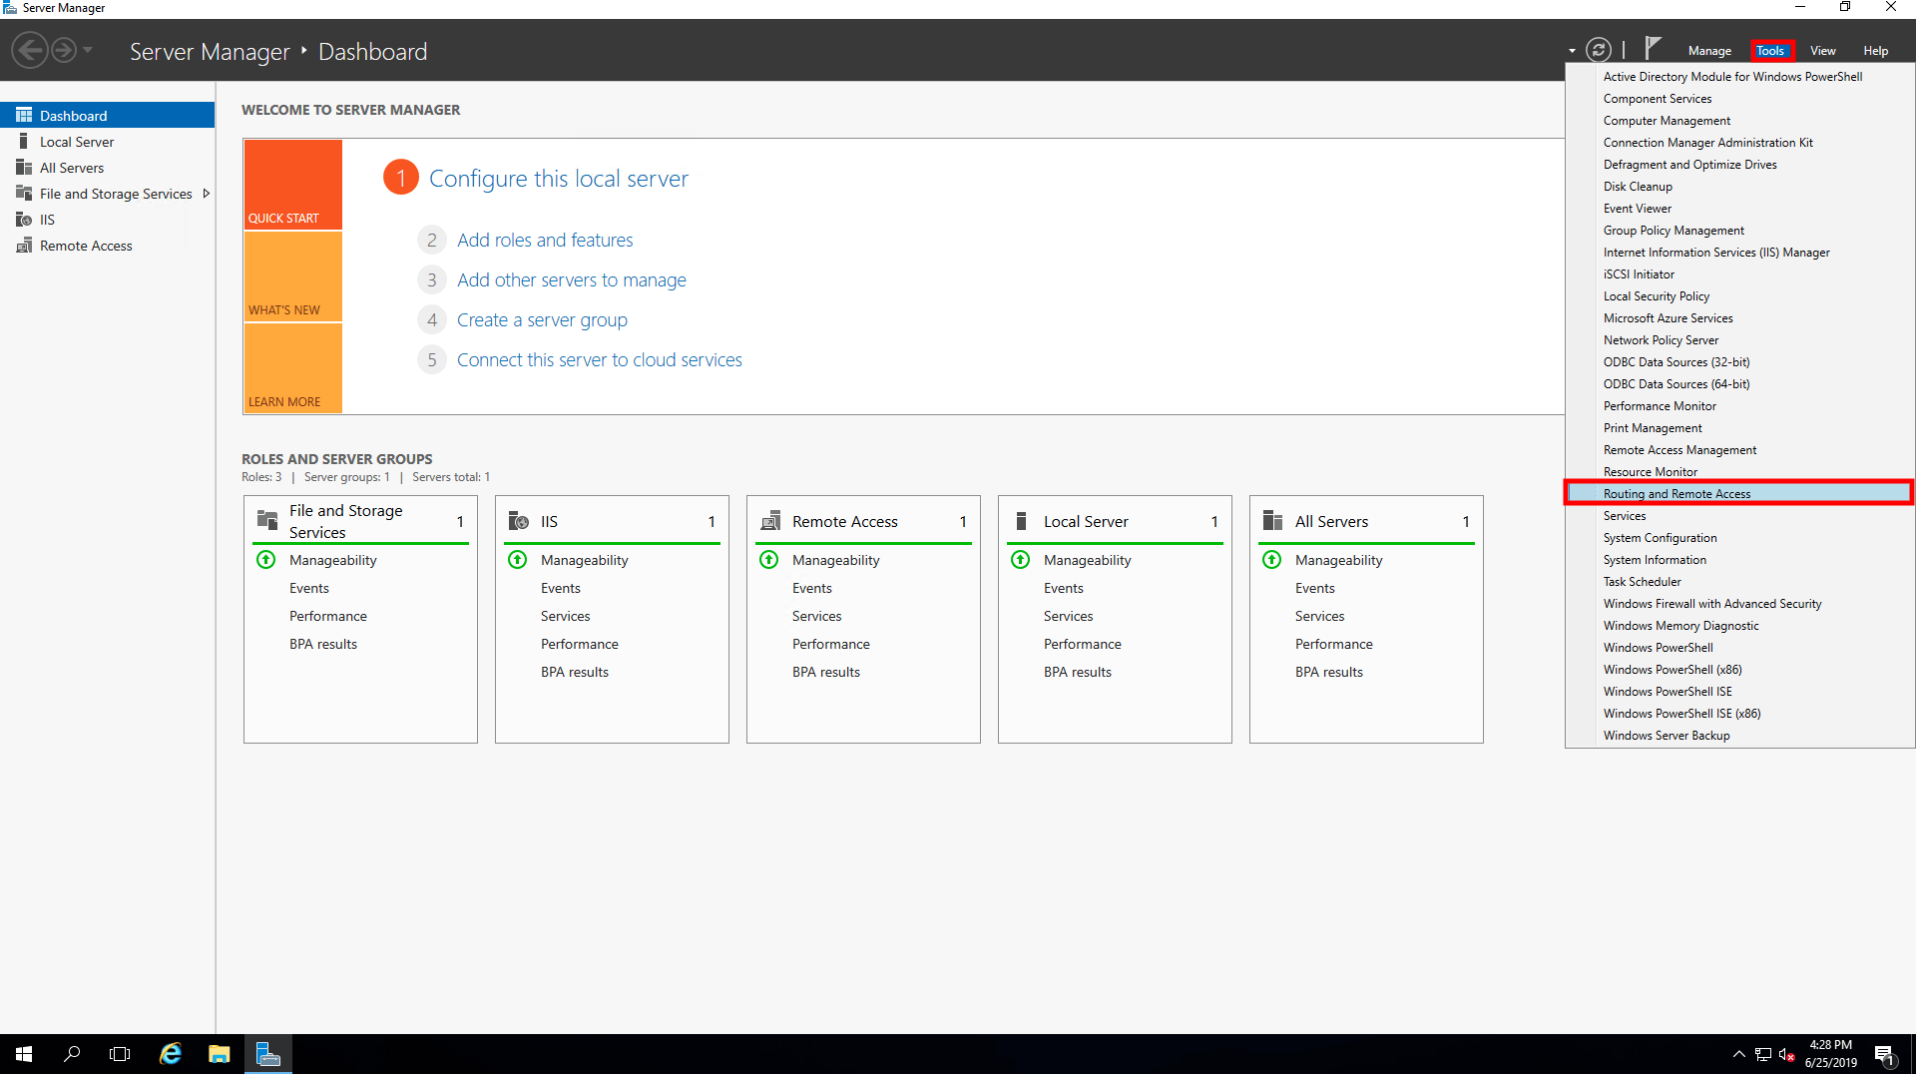Open File Explorer from the taskbar

[x=219, y=1054]
